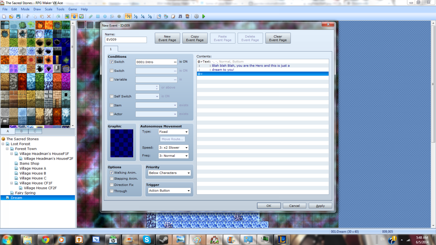The width and height of the screenshot is (436, 245).
Task: Toggle the Stepping Anim. option
Action: (x=112, y=179)
